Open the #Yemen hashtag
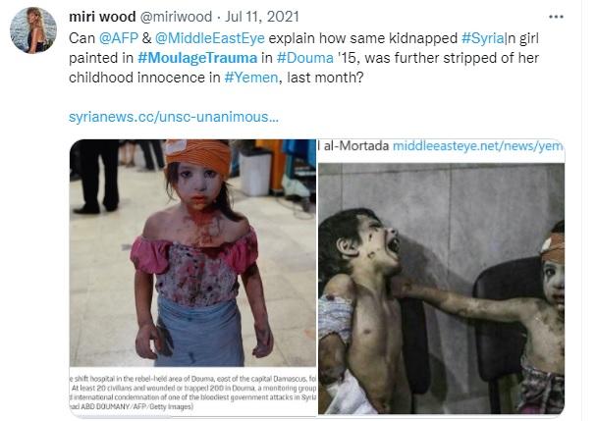This screenshot has width=596, height=421. [x=251, y=78]
